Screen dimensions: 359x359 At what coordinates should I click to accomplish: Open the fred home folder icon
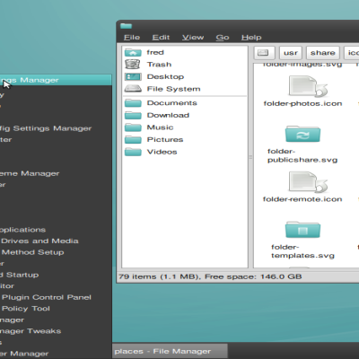pyautogui.click(x=133, y=53)
